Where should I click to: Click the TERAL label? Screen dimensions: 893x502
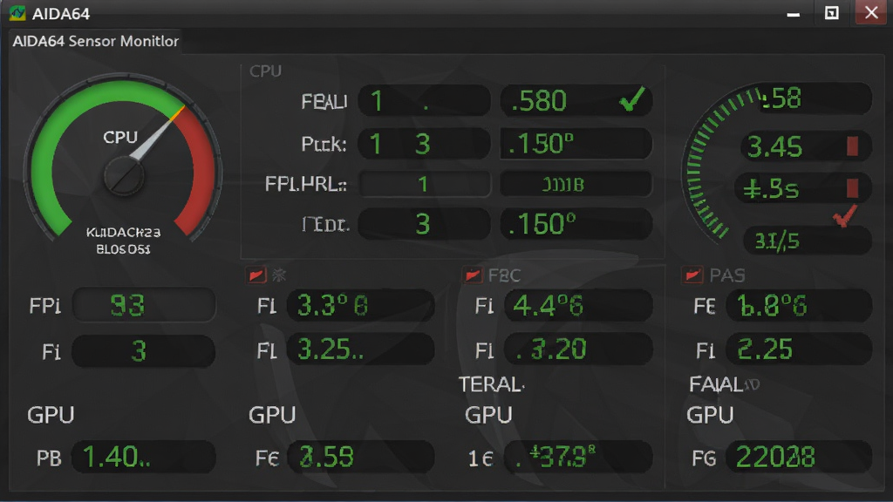[491, 384]
